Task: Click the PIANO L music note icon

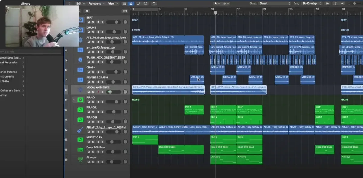Action: click(80, 110)
